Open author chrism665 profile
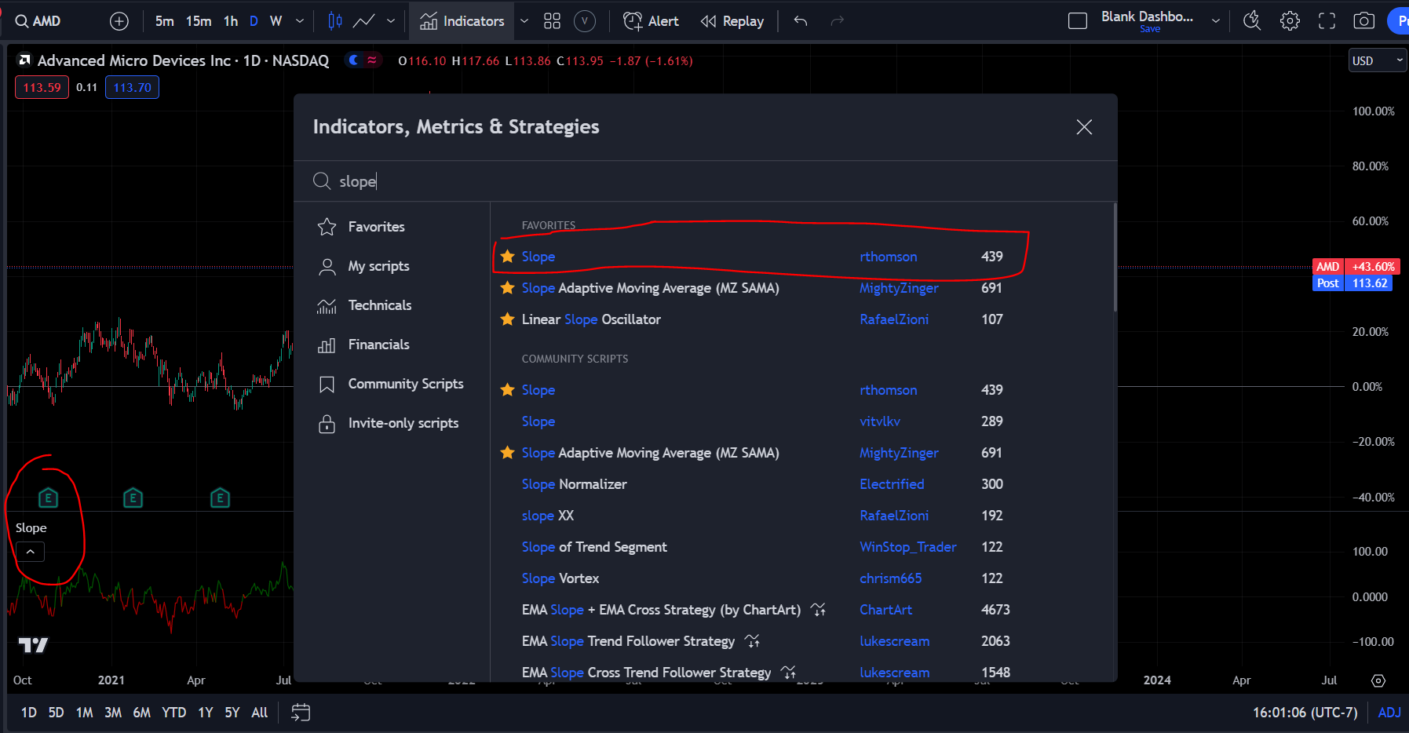Image resolution: width=1409 pixels, height=733 pixels. coord(890,578)
